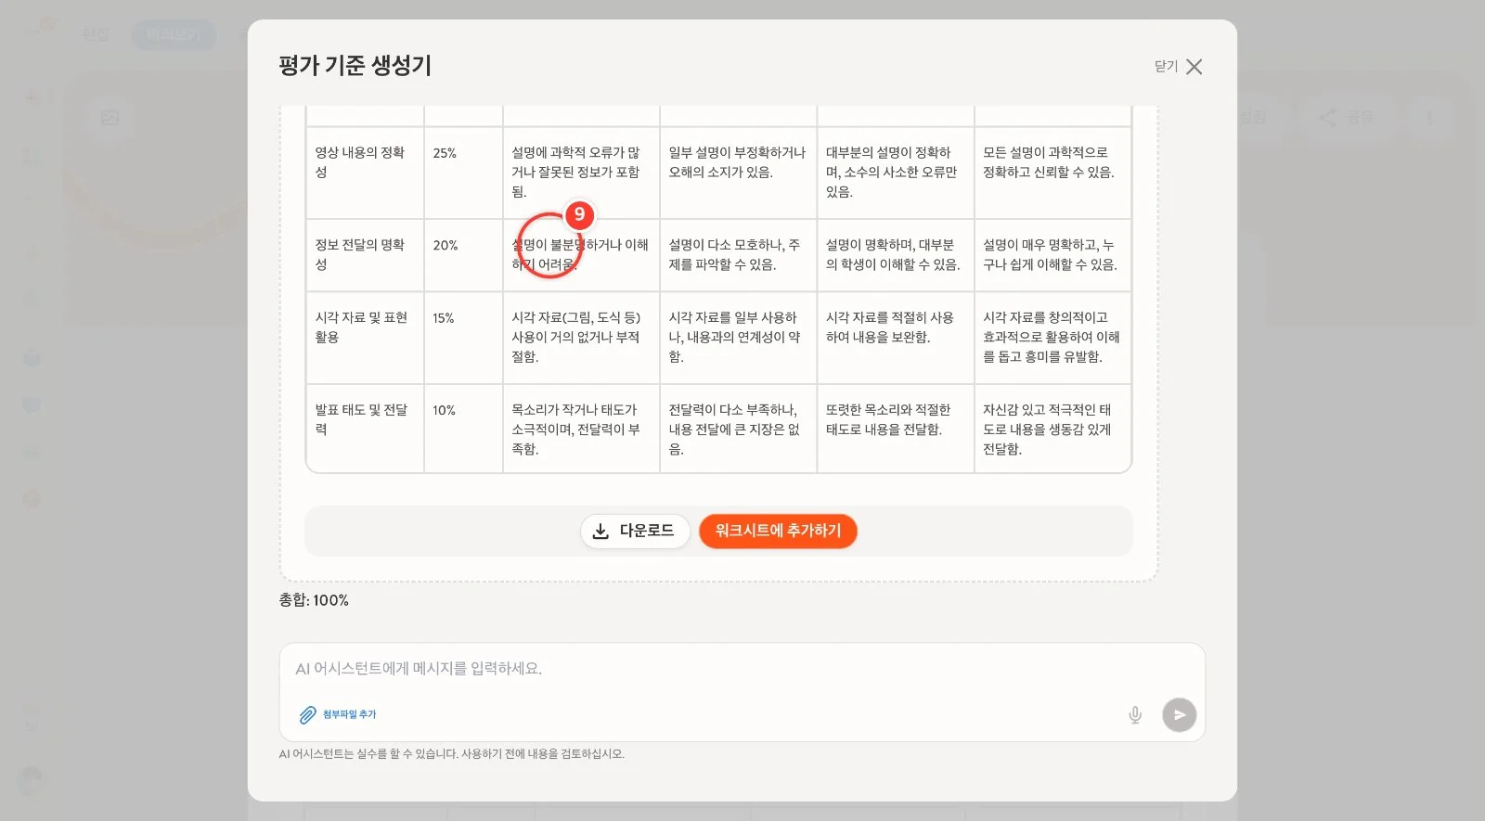Click the 다운로드 button
1485x821 pixels.
click(635, 531)
